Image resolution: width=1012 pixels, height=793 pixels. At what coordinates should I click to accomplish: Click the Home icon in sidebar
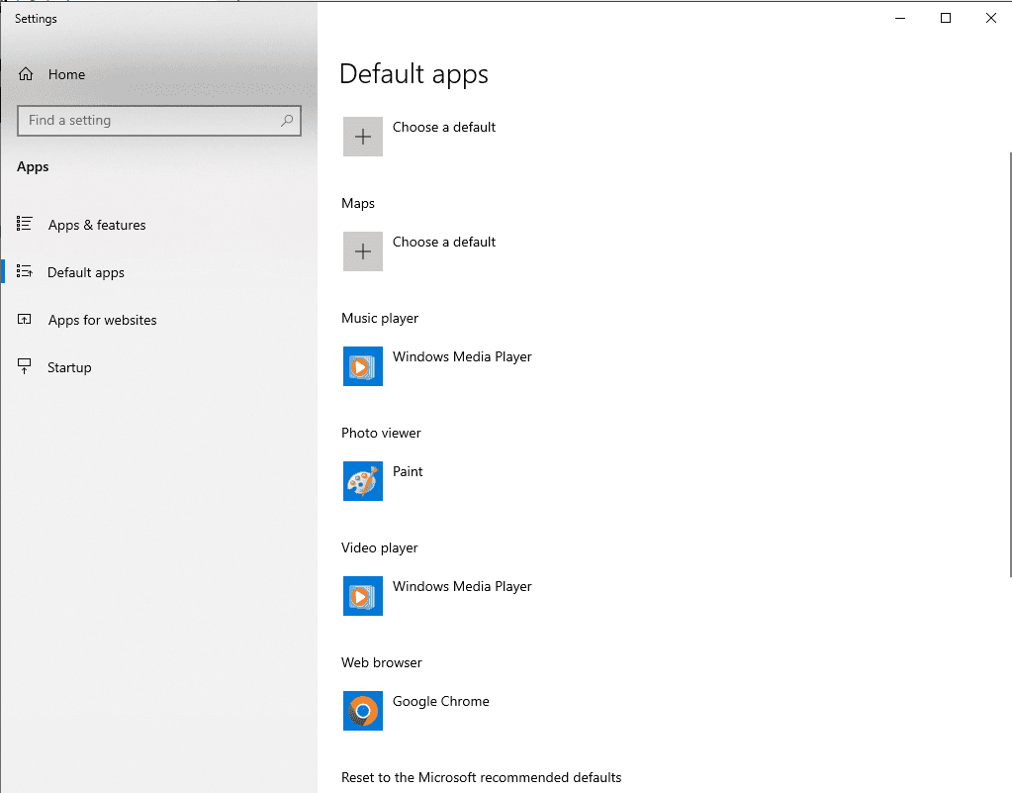[26, 74]
